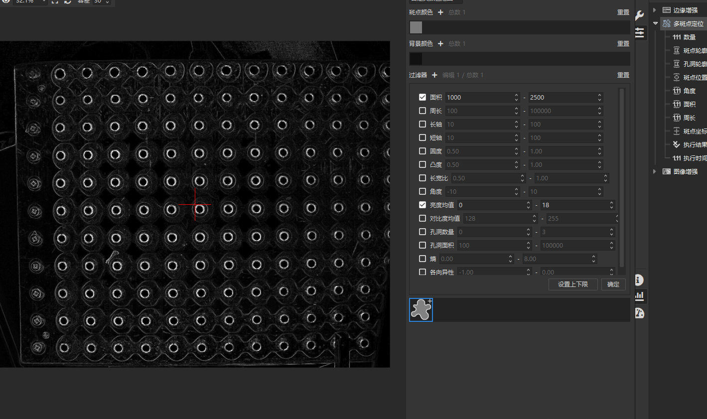This screenshot has width=707, height=419.
Task: Add a filter with 过滤器 plus icon
Action: click(x=434, y=75)
